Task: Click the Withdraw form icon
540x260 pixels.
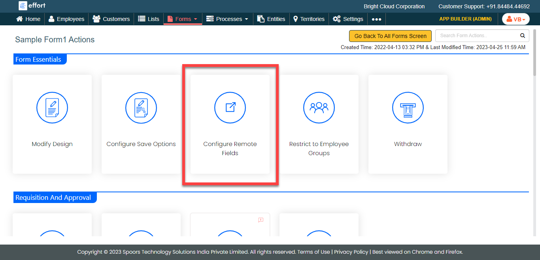Action: (x=408, y=108)
